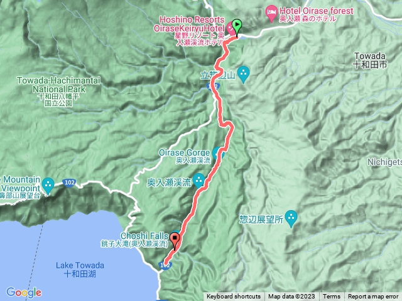Click the Route 102 shield near viewpoint
Screen dimensions: 402x301
click(x=70, y=182)
